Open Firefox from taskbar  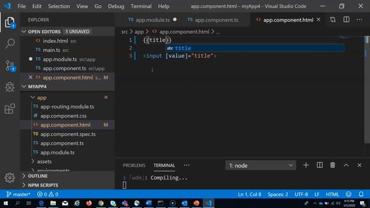89,203
